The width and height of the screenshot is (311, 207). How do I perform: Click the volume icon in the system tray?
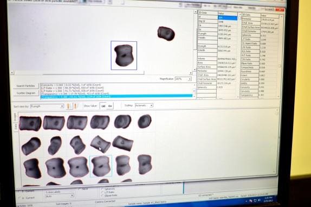(259, 200)
